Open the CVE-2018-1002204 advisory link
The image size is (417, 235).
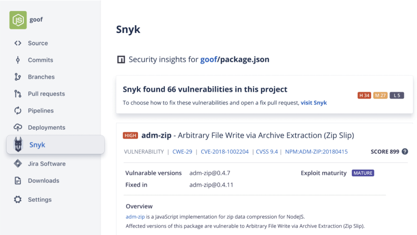pos(224,151)
